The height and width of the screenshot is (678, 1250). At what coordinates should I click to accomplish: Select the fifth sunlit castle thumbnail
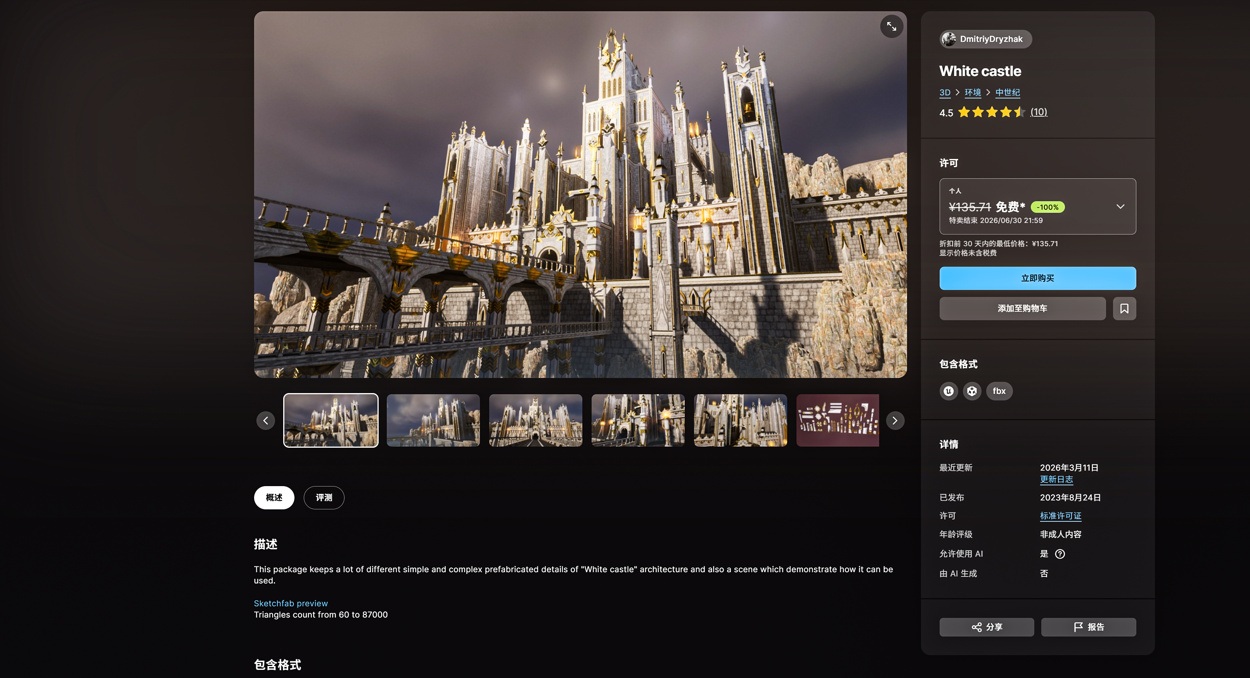point(740,421)
